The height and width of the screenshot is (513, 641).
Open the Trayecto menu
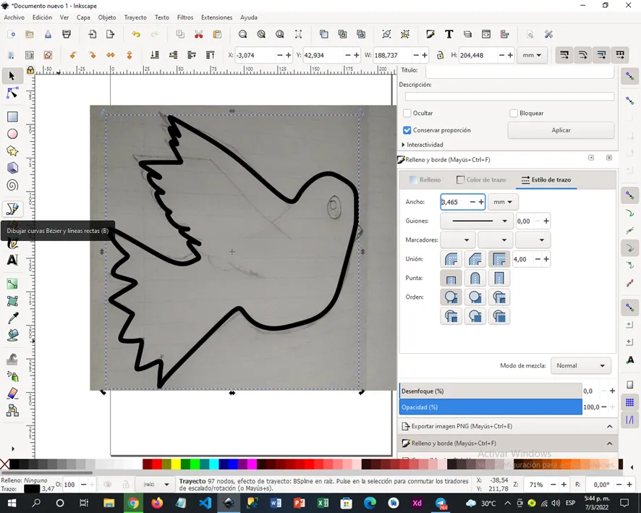(x=135, y=17)
